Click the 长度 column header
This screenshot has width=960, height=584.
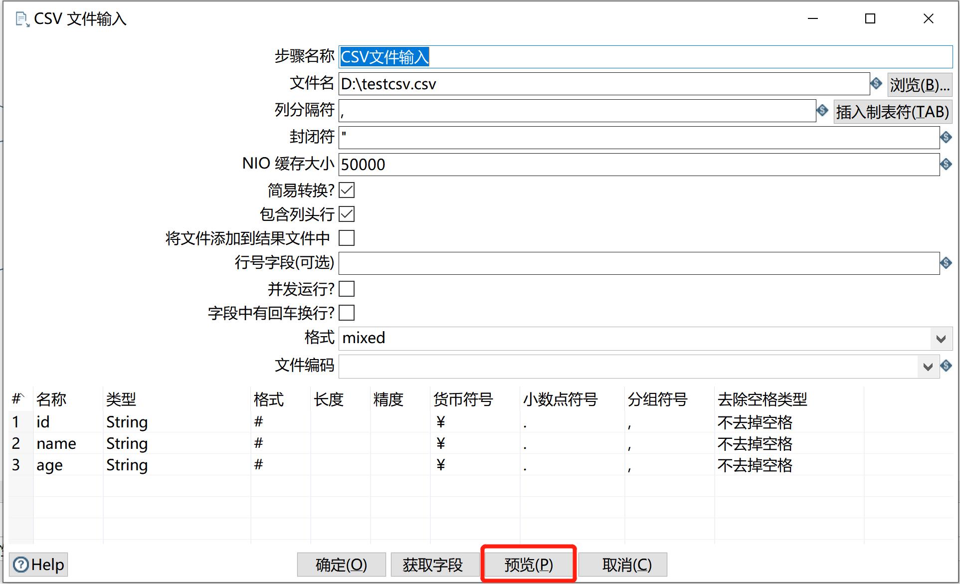point(340,399)
